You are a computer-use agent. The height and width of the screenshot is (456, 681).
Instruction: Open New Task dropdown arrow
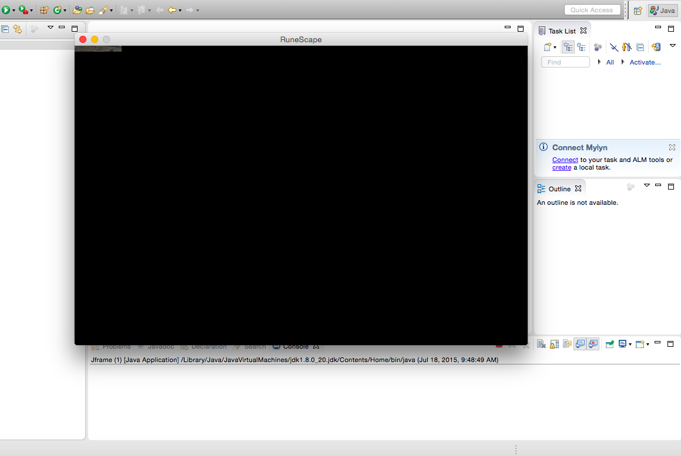click(x=555, y=48)
